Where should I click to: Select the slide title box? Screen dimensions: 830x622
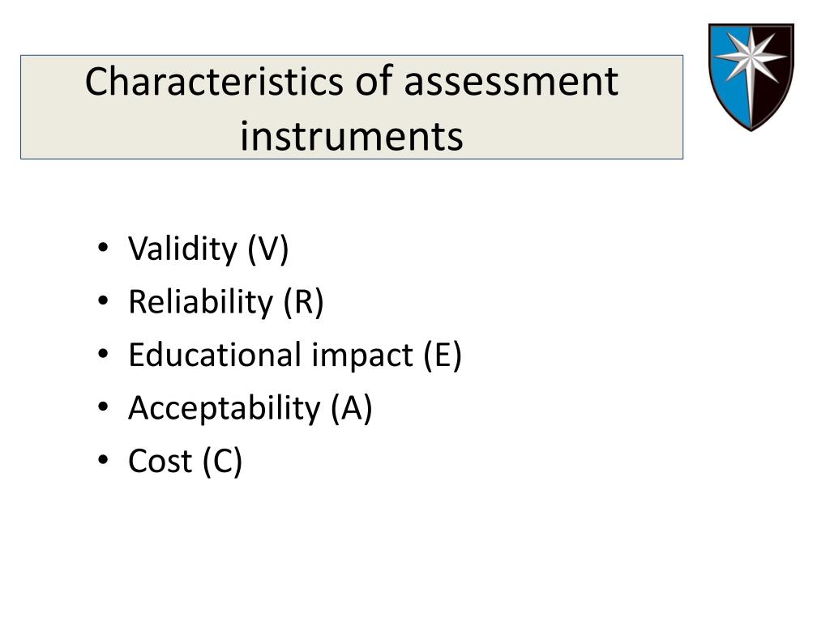tap(352, 107)
